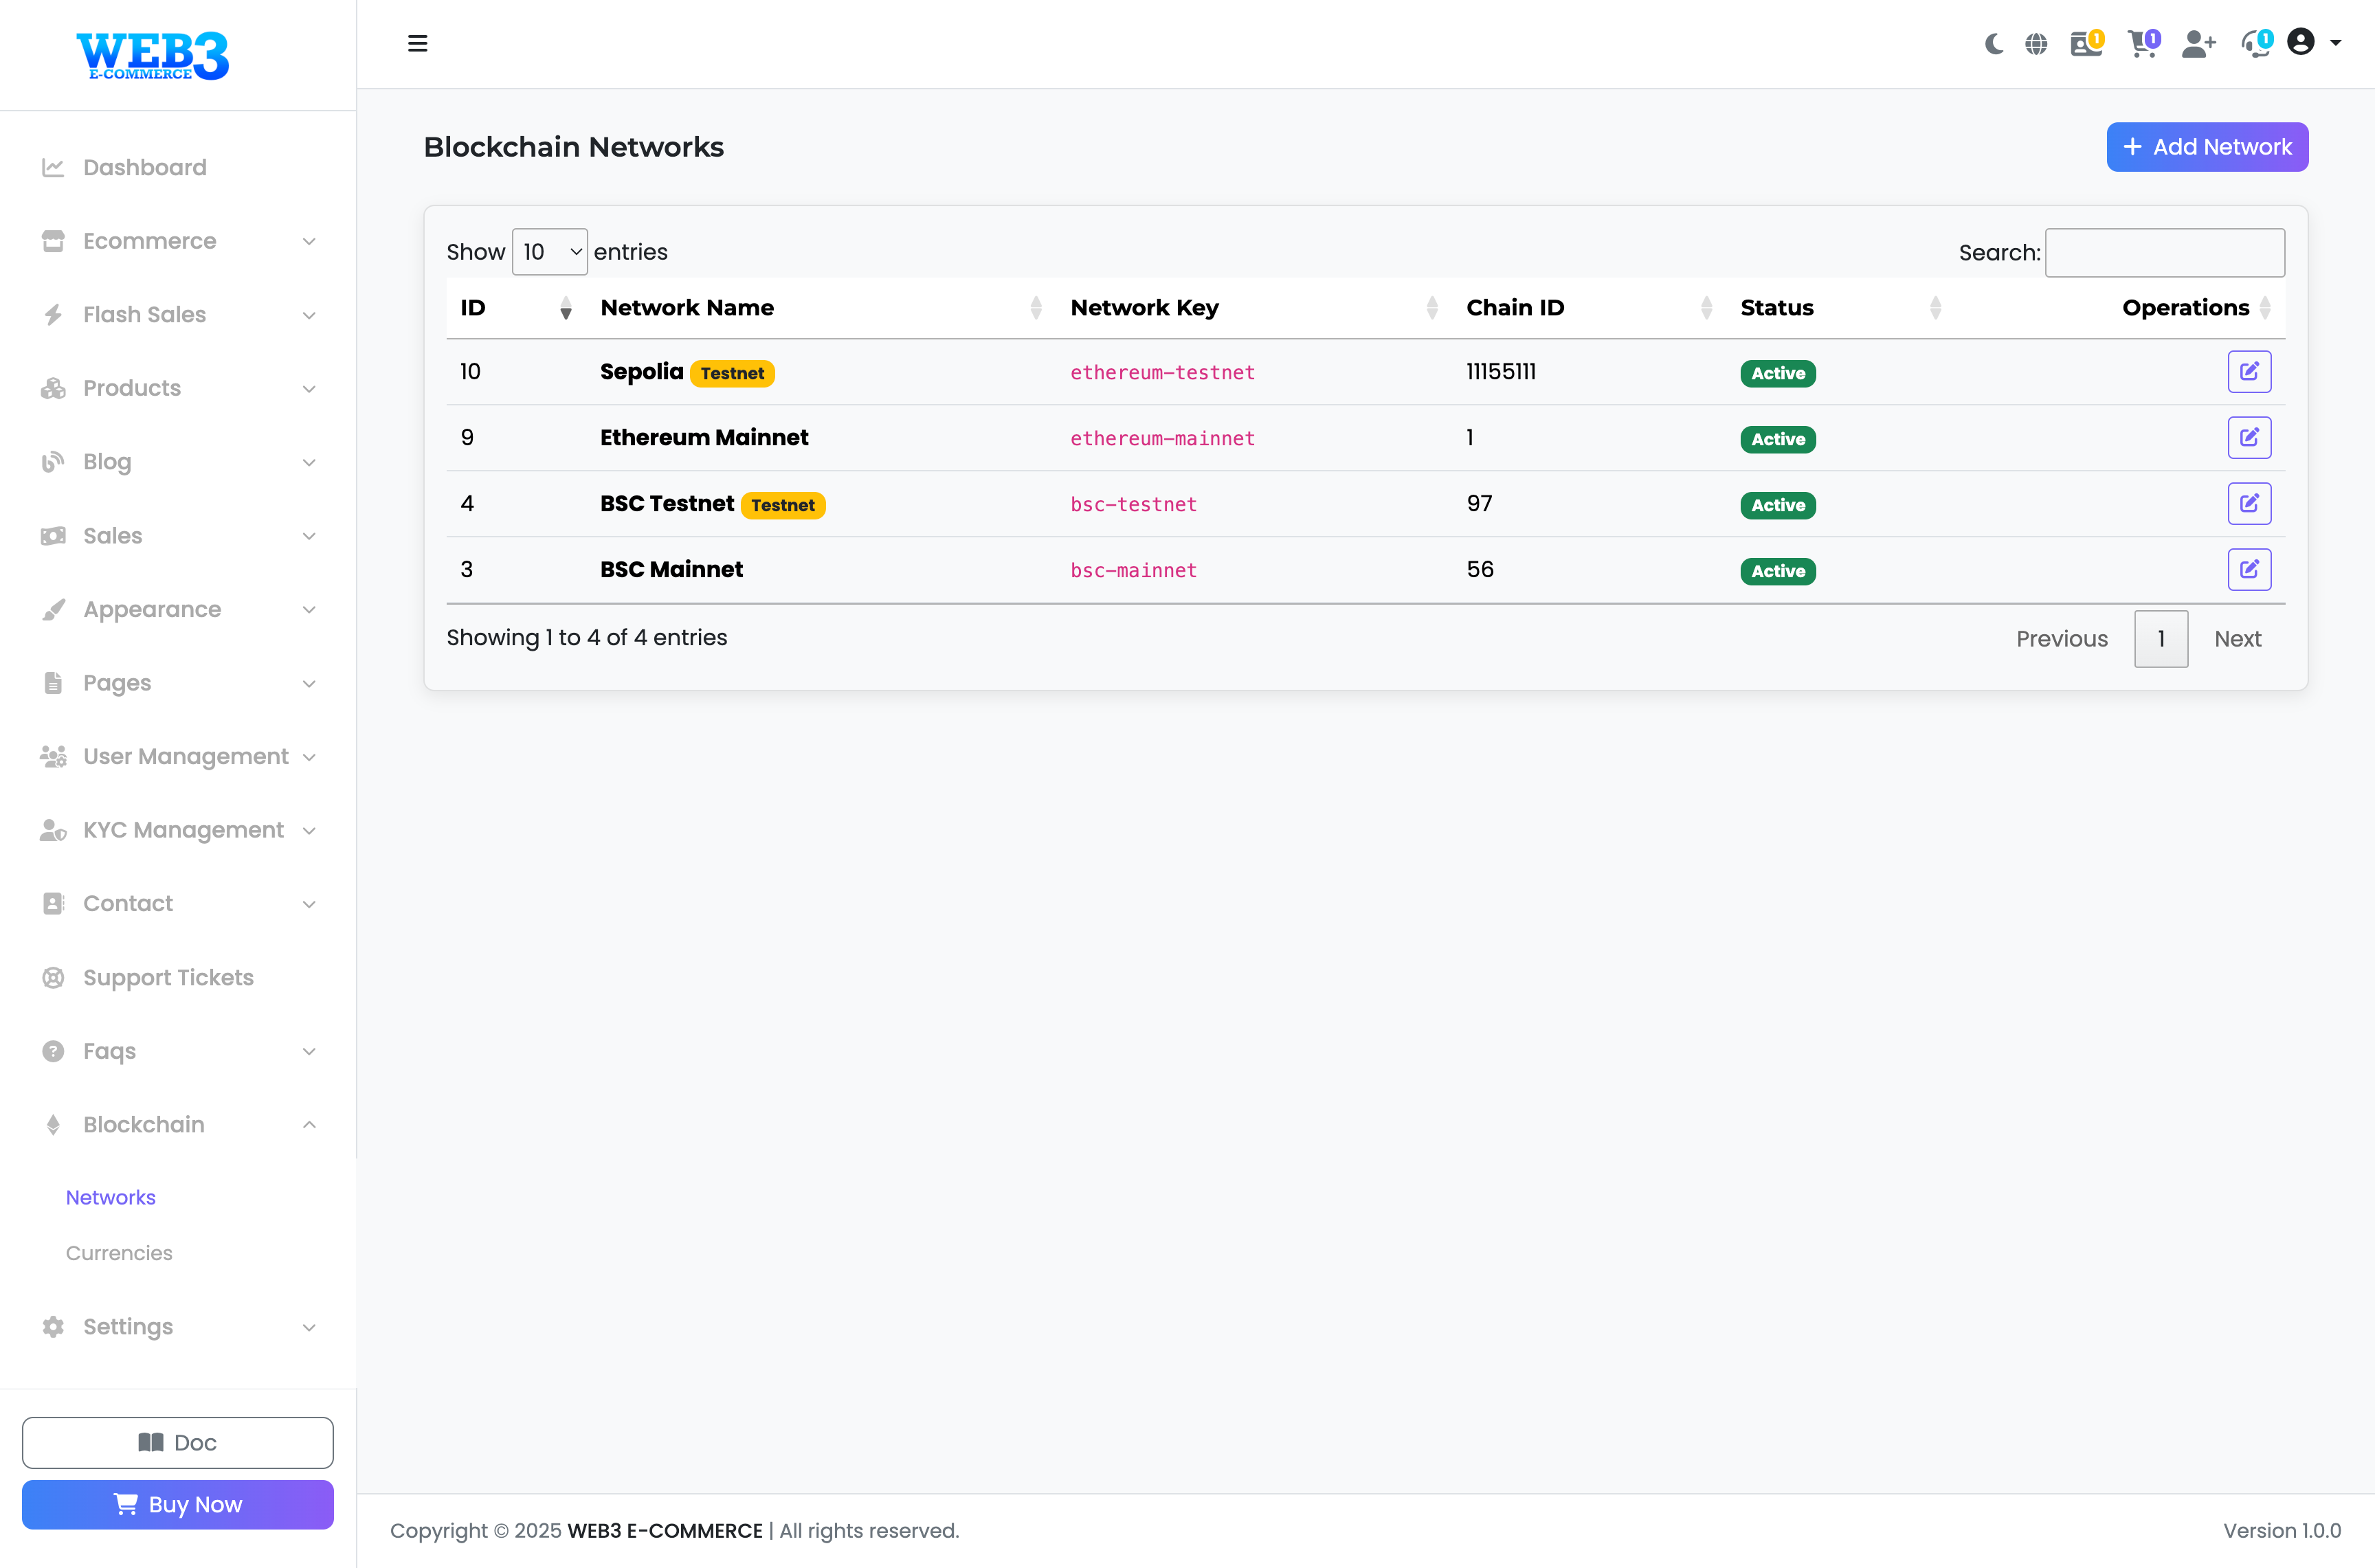Open the shopping cart notifications icon
Viewport: 2375px width, 1568px height.
coord(2141,43)
